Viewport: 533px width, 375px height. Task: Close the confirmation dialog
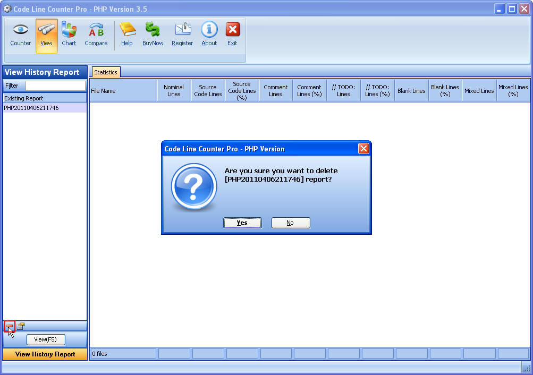tap(363, 149)
